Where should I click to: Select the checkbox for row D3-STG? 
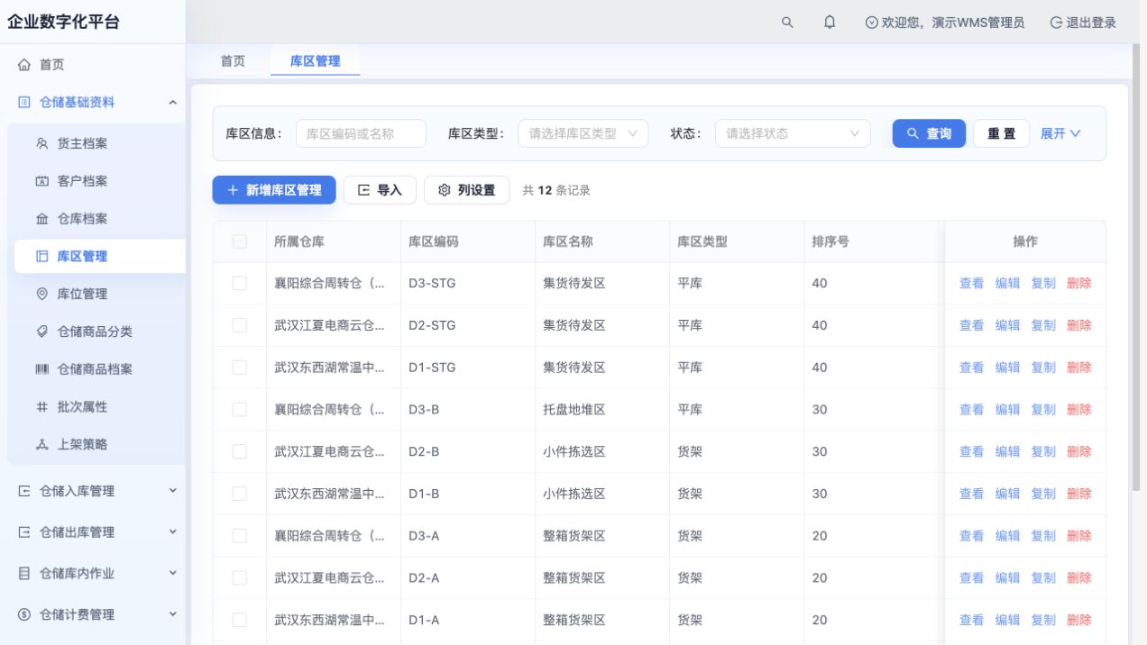coord(240,283)
